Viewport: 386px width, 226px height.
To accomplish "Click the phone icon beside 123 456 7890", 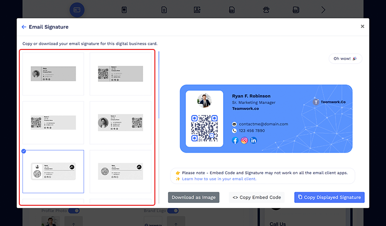I will point(234,131).
